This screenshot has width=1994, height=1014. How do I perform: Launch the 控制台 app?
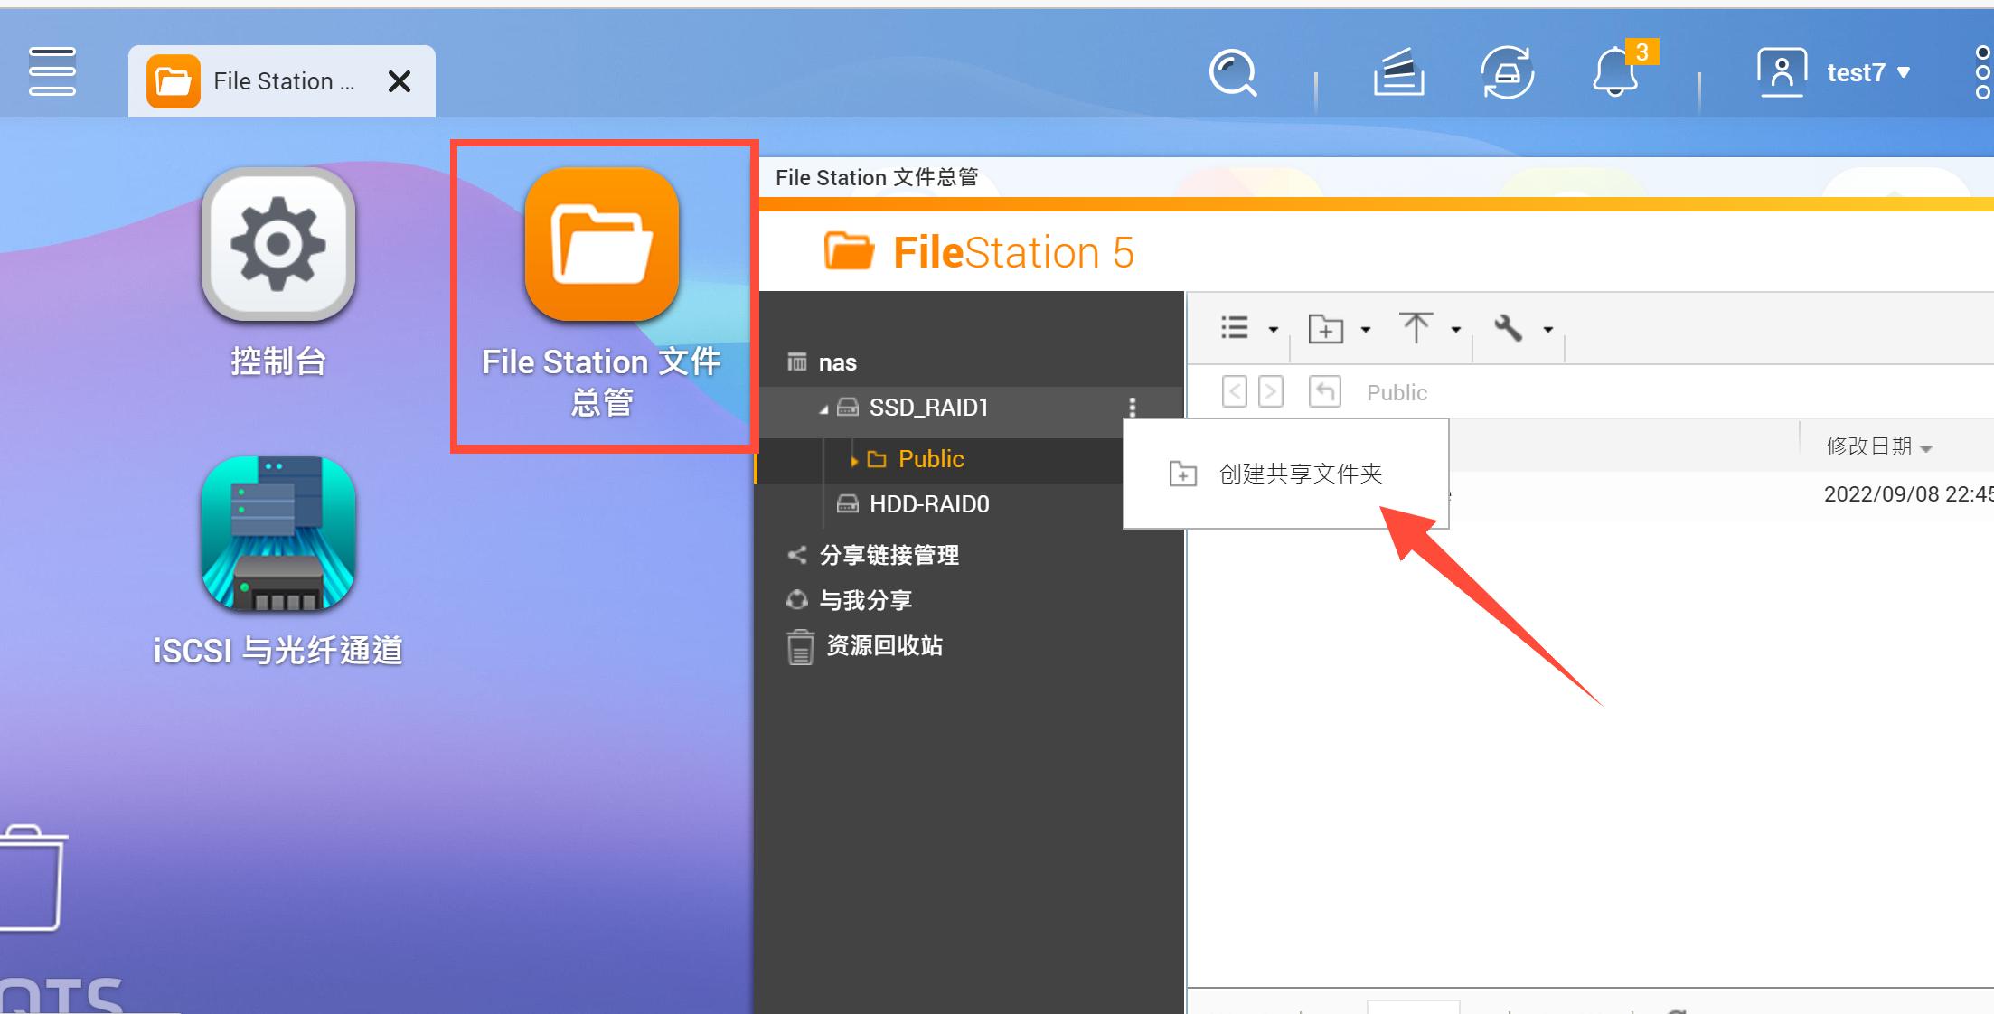tap(277, 244)
